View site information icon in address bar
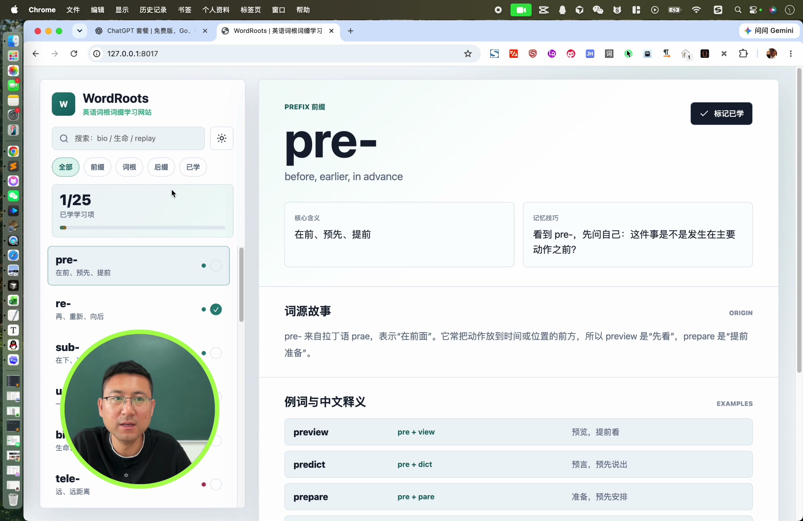This screenshot has height=521, width=803. [x=97, y=54]
